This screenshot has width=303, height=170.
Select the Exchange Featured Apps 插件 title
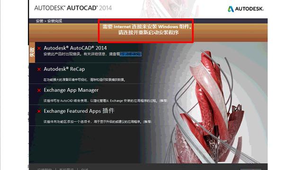tap(79, 111)
